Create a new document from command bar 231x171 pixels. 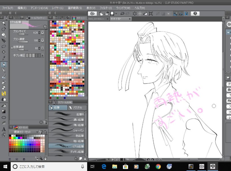[101, 14]
